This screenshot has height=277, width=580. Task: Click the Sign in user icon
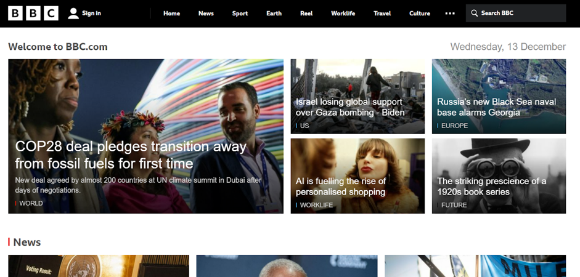tap(73, 14)
